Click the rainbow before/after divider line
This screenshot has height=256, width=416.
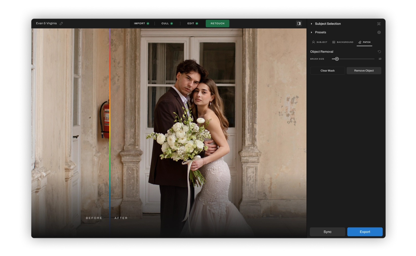pos(110,126)
